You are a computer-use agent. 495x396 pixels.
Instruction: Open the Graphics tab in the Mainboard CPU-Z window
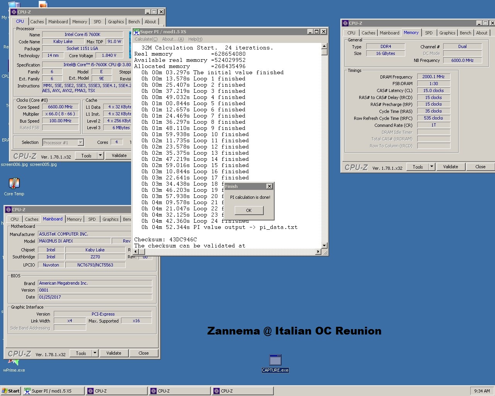[x=111, y=219]
